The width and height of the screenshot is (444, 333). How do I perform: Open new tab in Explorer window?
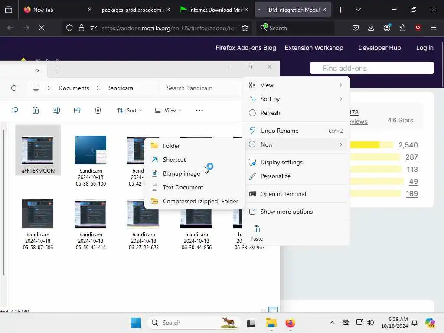[x=57, y=71]
